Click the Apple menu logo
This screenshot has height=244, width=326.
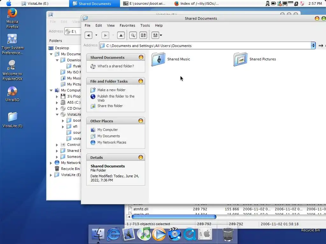9,3
